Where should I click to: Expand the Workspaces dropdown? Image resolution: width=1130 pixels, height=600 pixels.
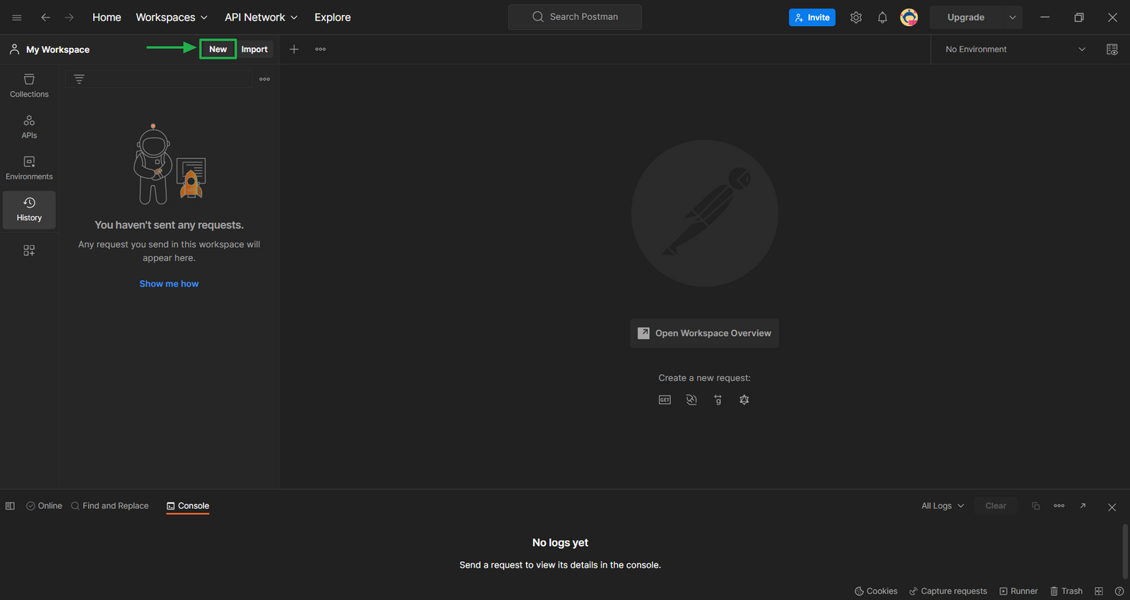tap(172, 18)
